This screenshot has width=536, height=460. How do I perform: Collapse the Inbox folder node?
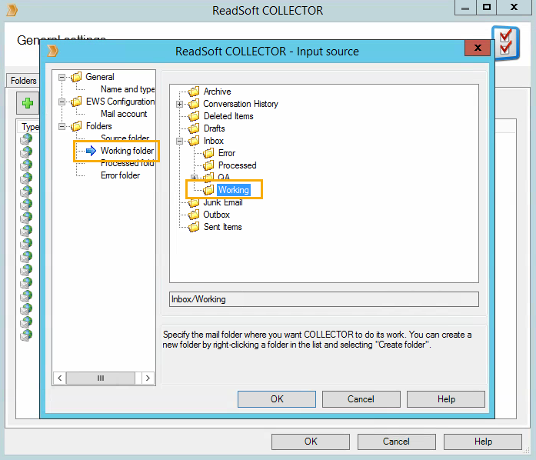[x=179, y=141]
